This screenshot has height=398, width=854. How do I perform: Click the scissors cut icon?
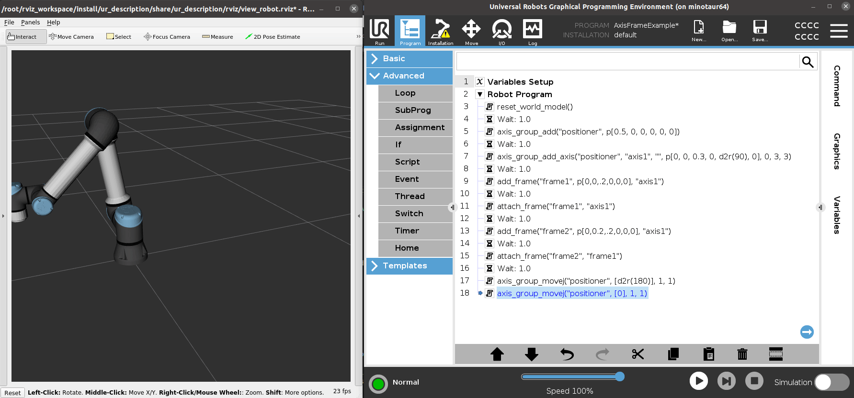click(x=638, y=354)
